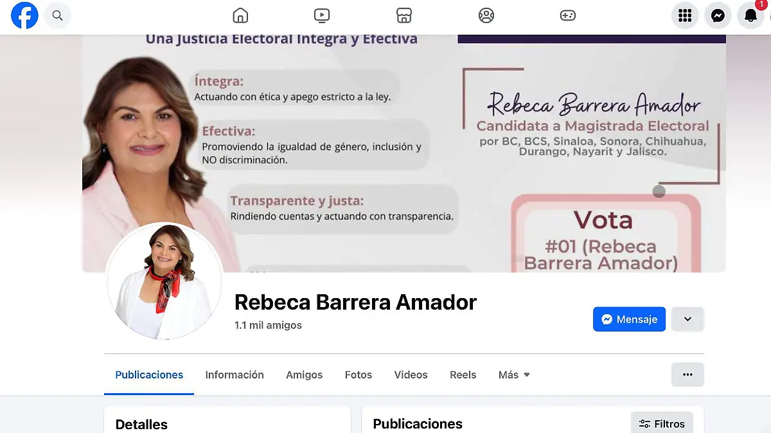Open Filtros for publications
This screenshot has width=771, height=433.
[x=662, y=423]
